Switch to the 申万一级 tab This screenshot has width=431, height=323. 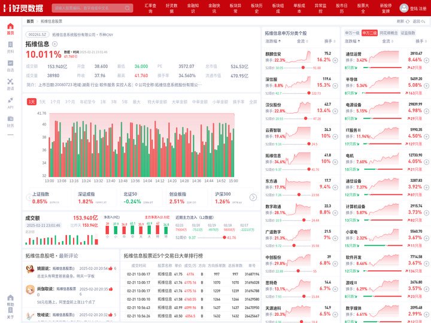click(x=352, y=33)
